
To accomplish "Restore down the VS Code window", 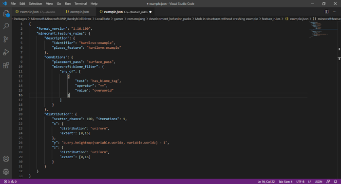I will click(324, 3).
